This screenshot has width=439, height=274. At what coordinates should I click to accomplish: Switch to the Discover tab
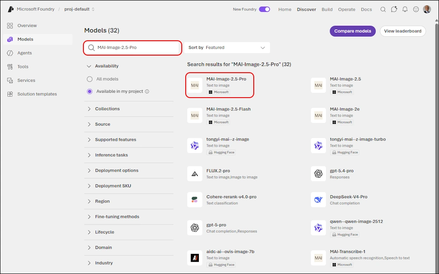[306, 10]
